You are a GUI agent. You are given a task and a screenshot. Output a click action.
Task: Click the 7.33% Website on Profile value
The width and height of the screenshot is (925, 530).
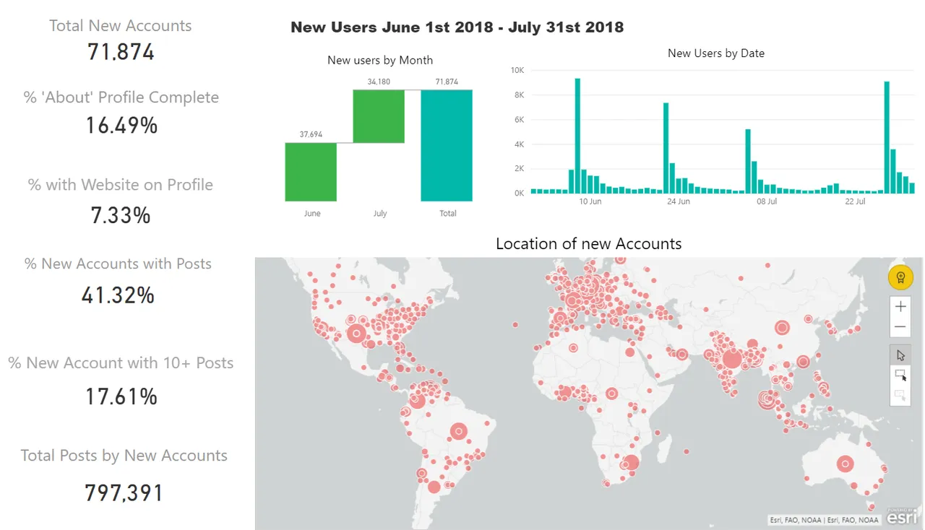coord(121,214)
